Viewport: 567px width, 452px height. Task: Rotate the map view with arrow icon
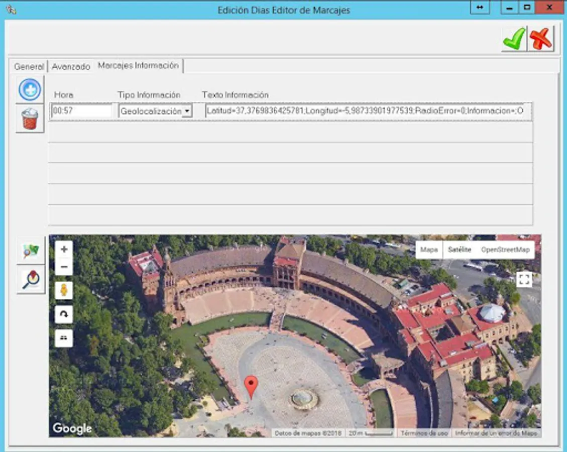pyautogui.click(x=64, y=314)
